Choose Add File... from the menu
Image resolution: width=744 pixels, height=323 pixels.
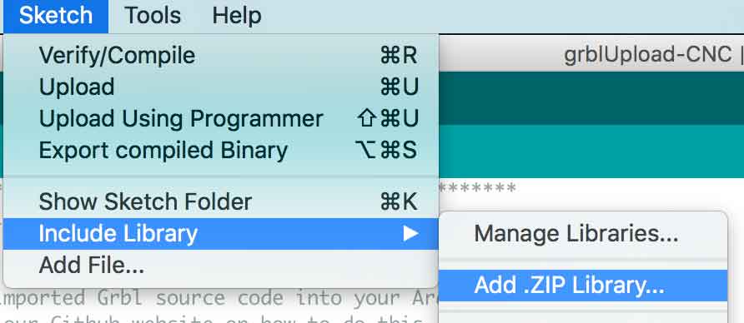tap(221, 266)
